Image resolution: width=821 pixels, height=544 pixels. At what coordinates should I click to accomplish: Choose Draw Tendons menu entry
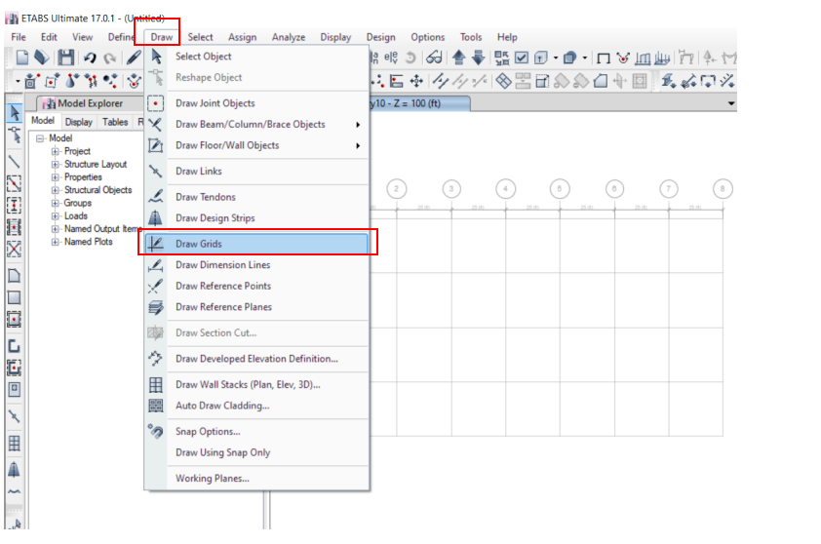pos(256,197)
